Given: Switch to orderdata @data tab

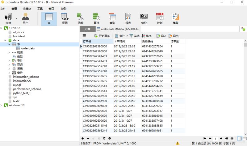Looking at the screenshot, I should pyautogui.click(x=118, y=29).
